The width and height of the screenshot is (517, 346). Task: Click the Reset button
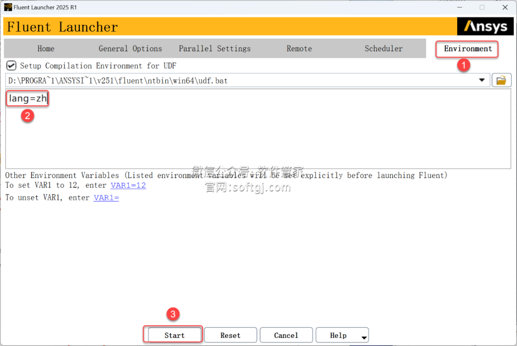tap(230, 335)
